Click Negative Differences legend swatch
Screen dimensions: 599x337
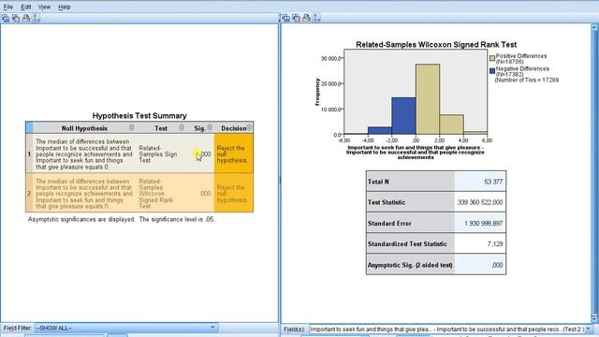(x=492, y=71)
